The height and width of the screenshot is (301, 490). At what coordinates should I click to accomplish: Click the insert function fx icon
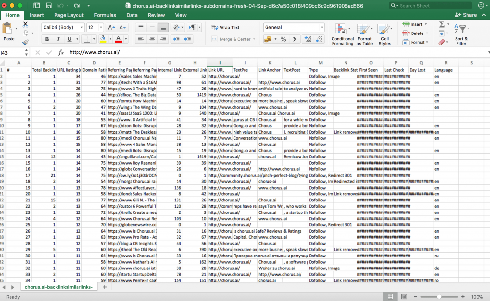point(61,52)
